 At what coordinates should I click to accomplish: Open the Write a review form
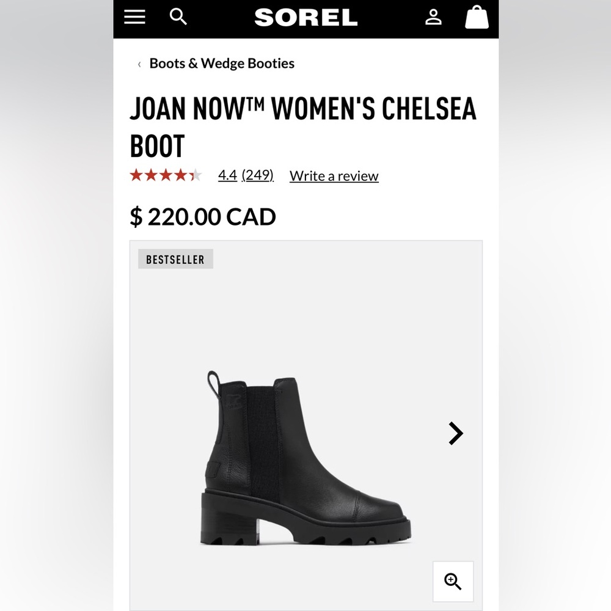(x=334, y=175)
